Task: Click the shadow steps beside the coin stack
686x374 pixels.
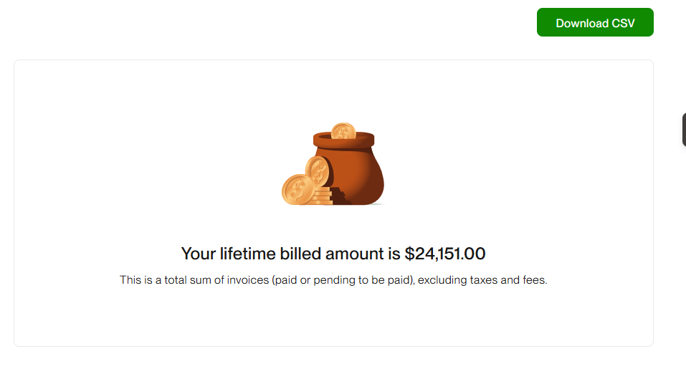Action: [341, 196]
